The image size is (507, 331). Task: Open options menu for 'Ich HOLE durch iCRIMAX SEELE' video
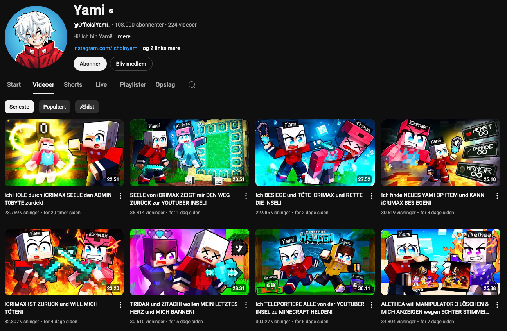coord(120,196)
